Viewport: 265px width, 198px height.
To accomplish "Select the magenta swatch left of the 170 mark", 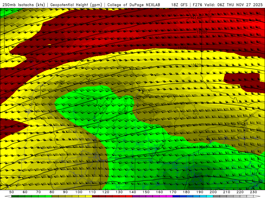I will click(x=170, y=196).
